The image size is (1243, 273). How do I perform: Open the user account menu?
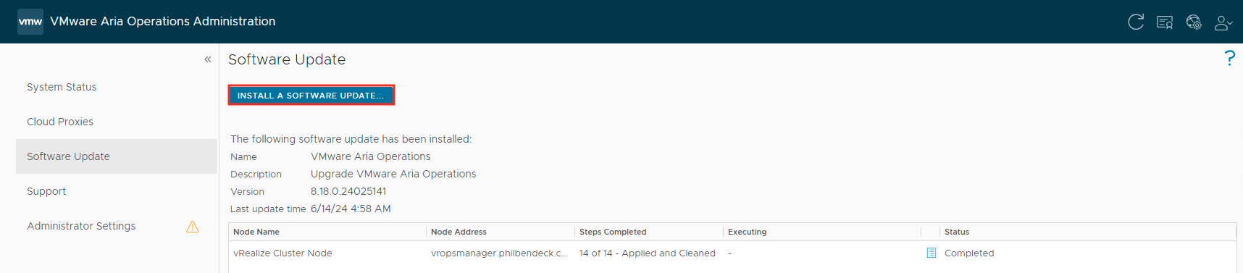1223,22
